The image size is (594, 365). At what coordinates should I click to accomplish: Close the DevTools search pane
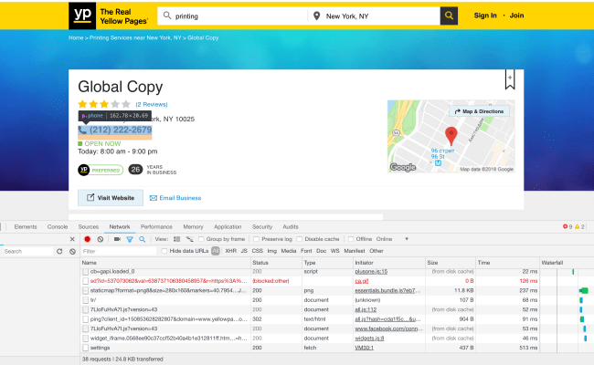(72, 239)
